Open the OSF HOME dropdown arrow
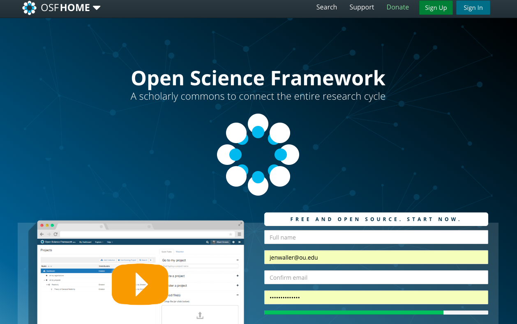The height and width of the screenshot is (324, 517). click(97, 8)
